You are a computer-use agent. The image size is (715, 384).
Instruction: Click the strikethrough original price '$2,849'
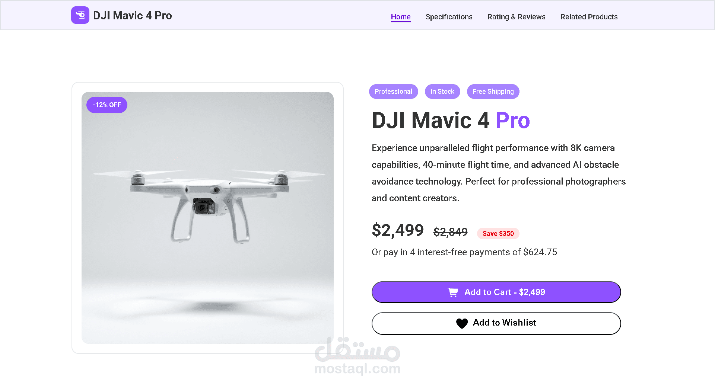[450, 232]
